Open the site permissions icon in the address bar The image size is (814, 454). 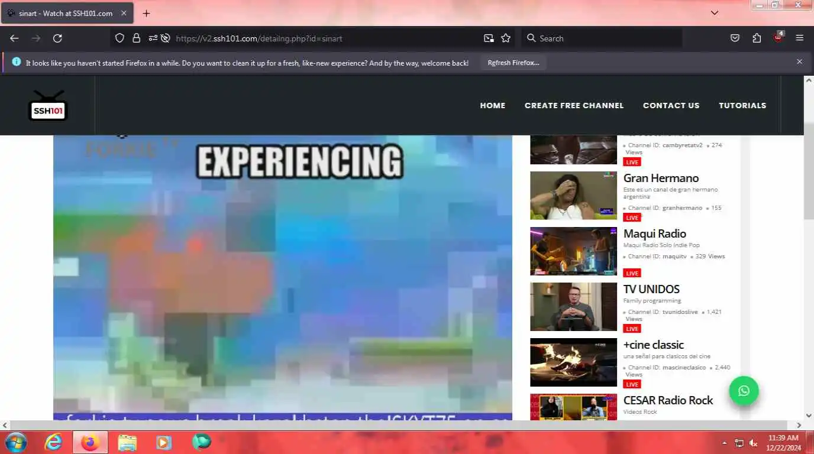153,38
